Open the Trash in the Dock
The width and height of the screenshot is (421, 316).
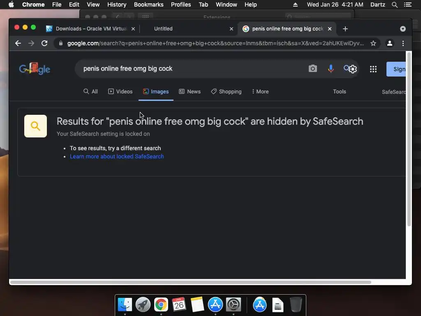pyautogui.click(x=296, y=305)
